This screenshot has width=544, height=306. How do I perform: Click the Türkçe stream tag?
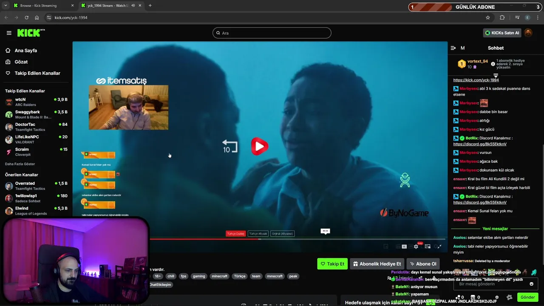click(x=240, y=276)
